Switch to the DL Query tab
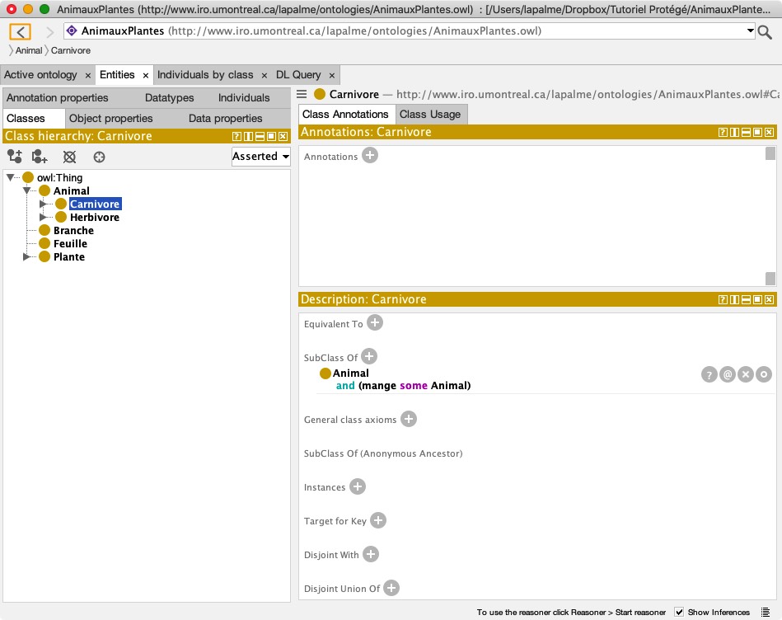 (298, 75)
